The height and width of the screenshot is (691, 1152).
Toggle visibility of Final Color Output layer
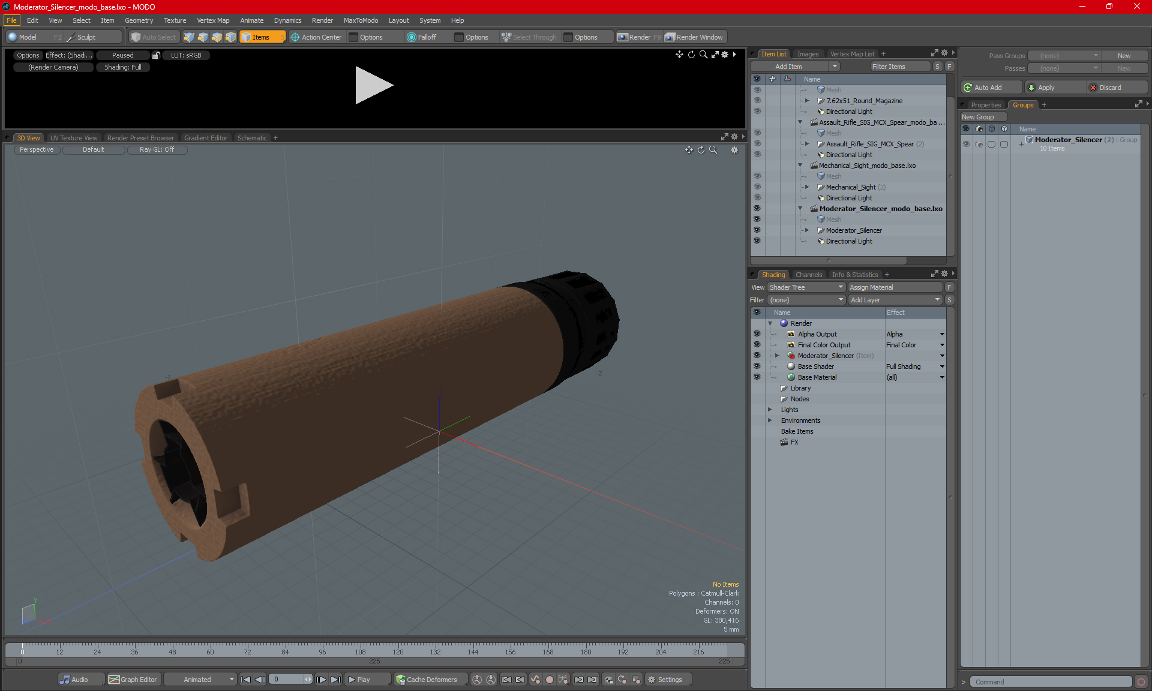pyautogui.click(x=757, y=345)
